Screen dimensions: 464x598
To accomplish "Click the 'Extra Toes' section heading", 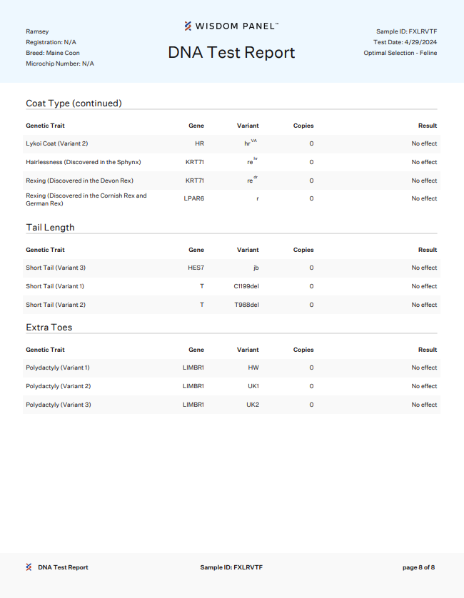I will tap(49, 328).
